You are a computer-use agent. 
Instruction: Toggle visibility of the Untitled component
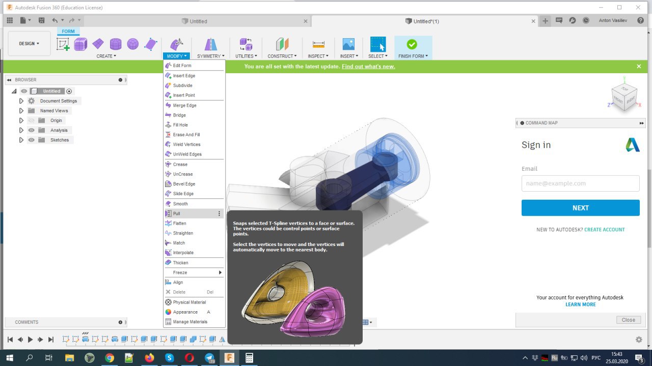(24, 91)
